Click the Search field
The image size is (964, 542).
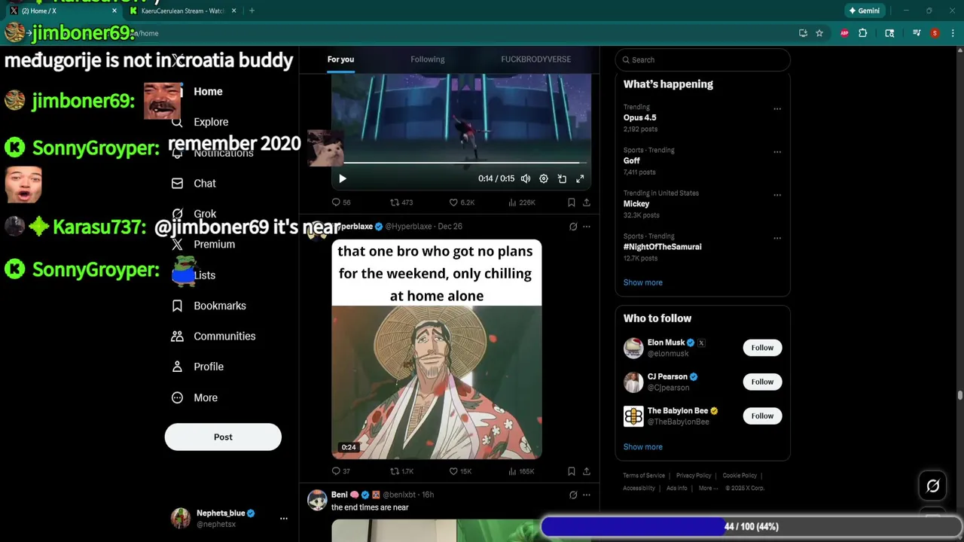coord(702,59)
